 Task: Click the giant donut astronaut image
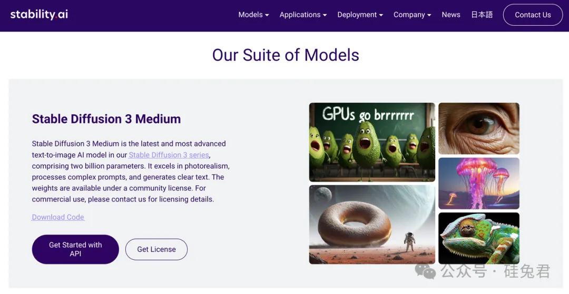[x=372, y=224]
